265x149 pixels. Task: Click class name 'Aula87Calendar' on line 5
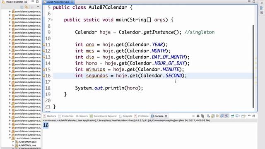pos(108,7)
